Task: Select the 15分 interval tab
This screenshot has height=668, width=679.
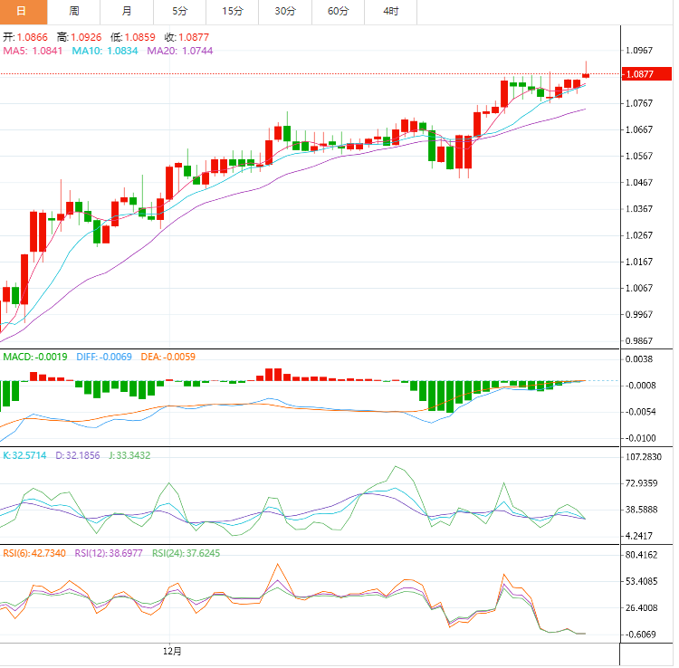Action: [x=232, y=11]
